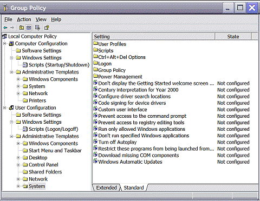Click the Windows Automatic Updates policy icon
The height and width of the screenshot is (201, 260).
point(95,161)
